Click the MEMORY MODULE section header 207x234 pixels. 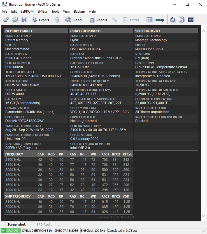tap(36, 31)
